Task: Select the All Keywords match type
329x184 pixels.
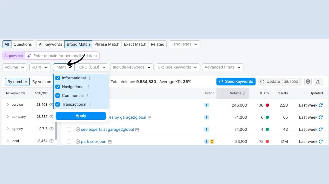Action: click(50, 44)
